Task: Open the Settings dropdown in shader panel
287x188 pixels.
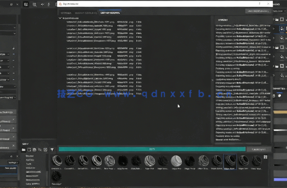Action: coord(13,163)
